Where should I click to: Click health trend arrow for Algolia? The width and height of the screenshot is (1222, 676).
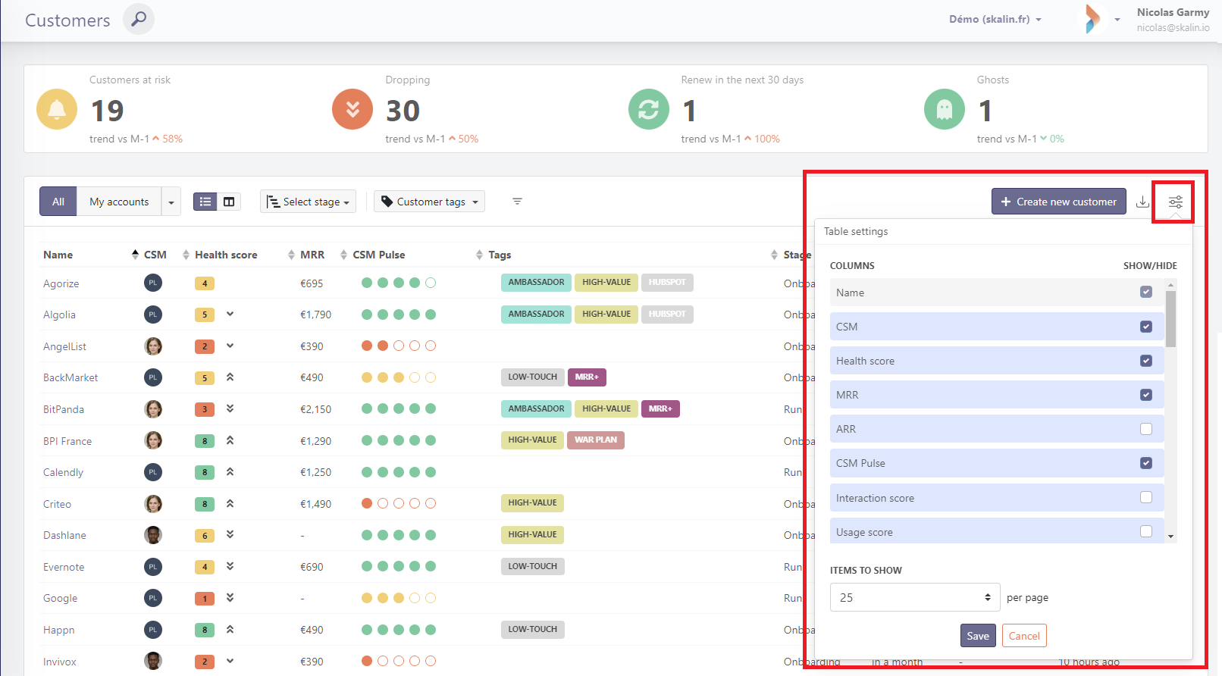pyautogui.click(x=230, y=314)
